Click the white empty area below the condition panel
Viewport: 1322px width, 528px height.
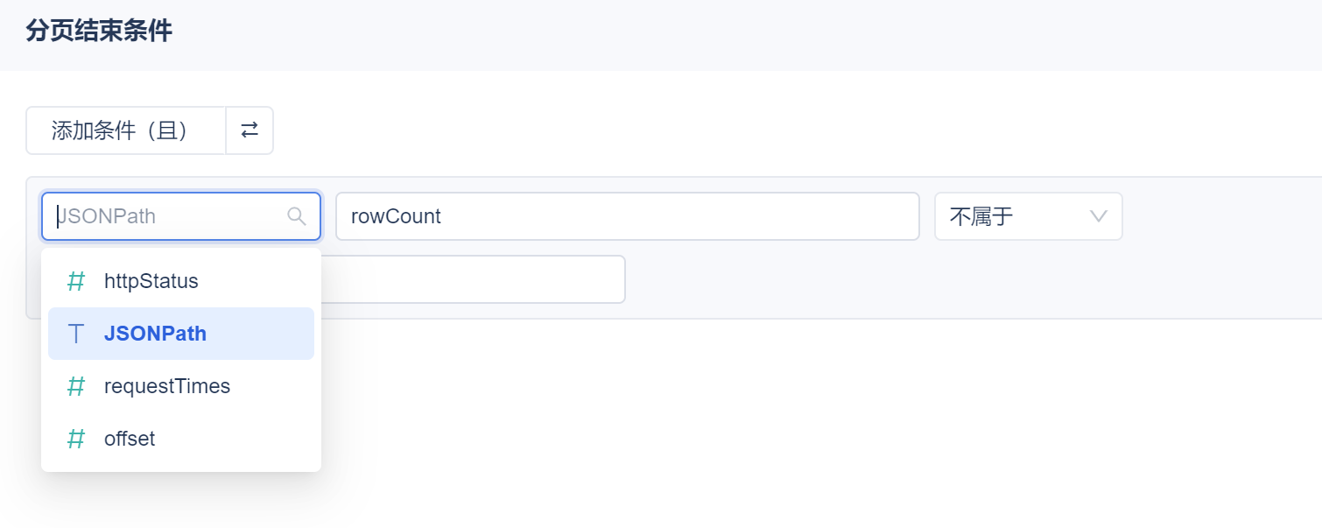[788, 420]
